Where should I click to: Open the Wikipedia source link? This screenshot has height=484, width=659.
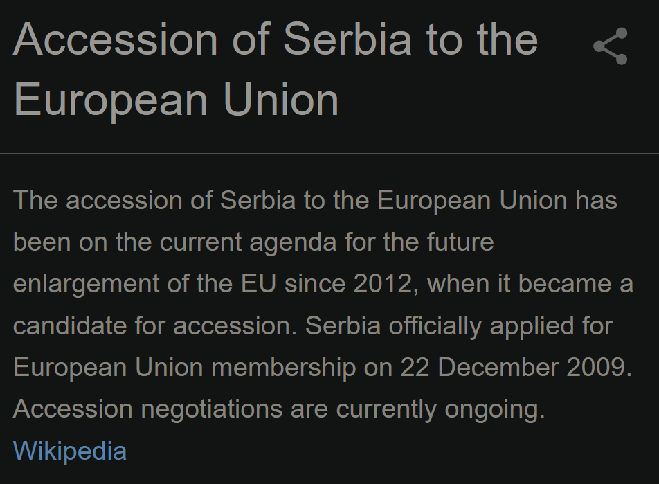click(70, 451)
